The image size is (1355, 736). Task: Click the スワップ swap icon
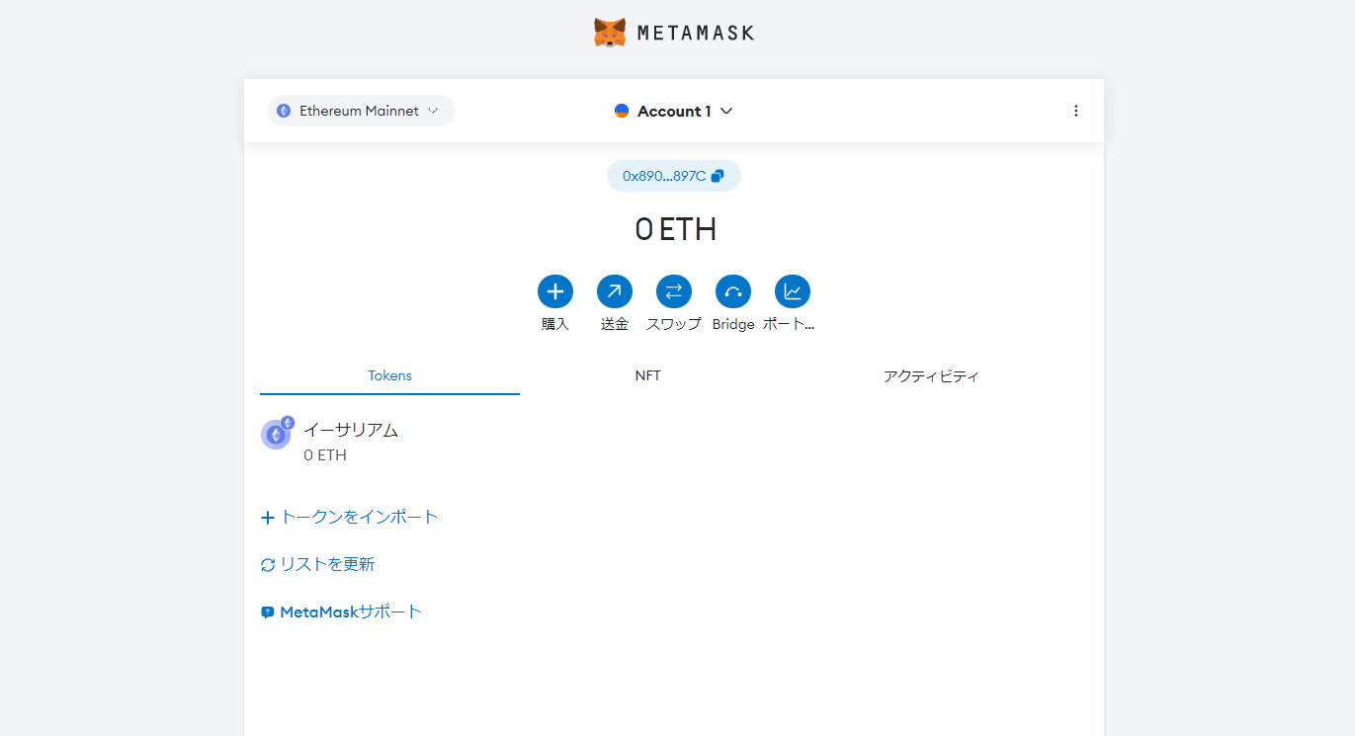674,291
